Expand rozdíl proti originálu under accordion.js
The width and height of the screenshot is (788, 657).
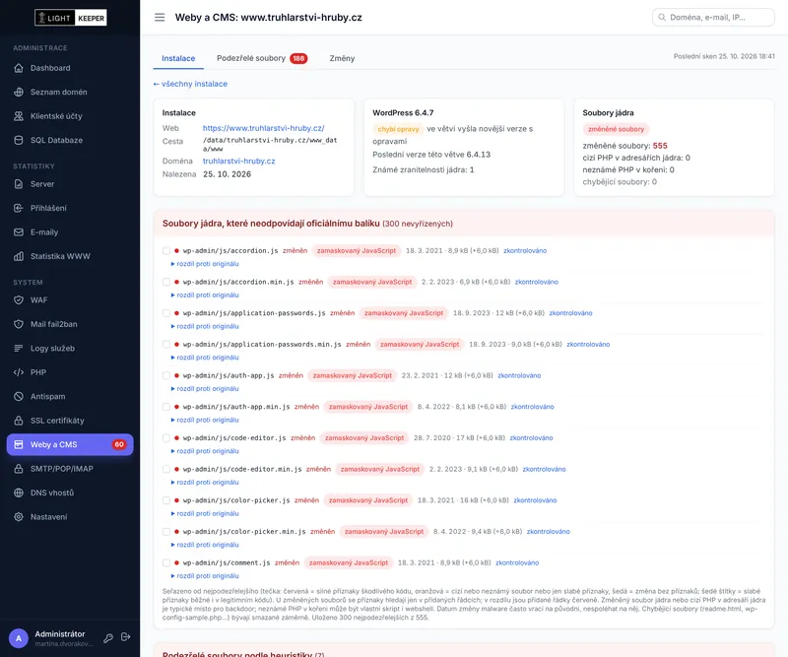(205, 264)
